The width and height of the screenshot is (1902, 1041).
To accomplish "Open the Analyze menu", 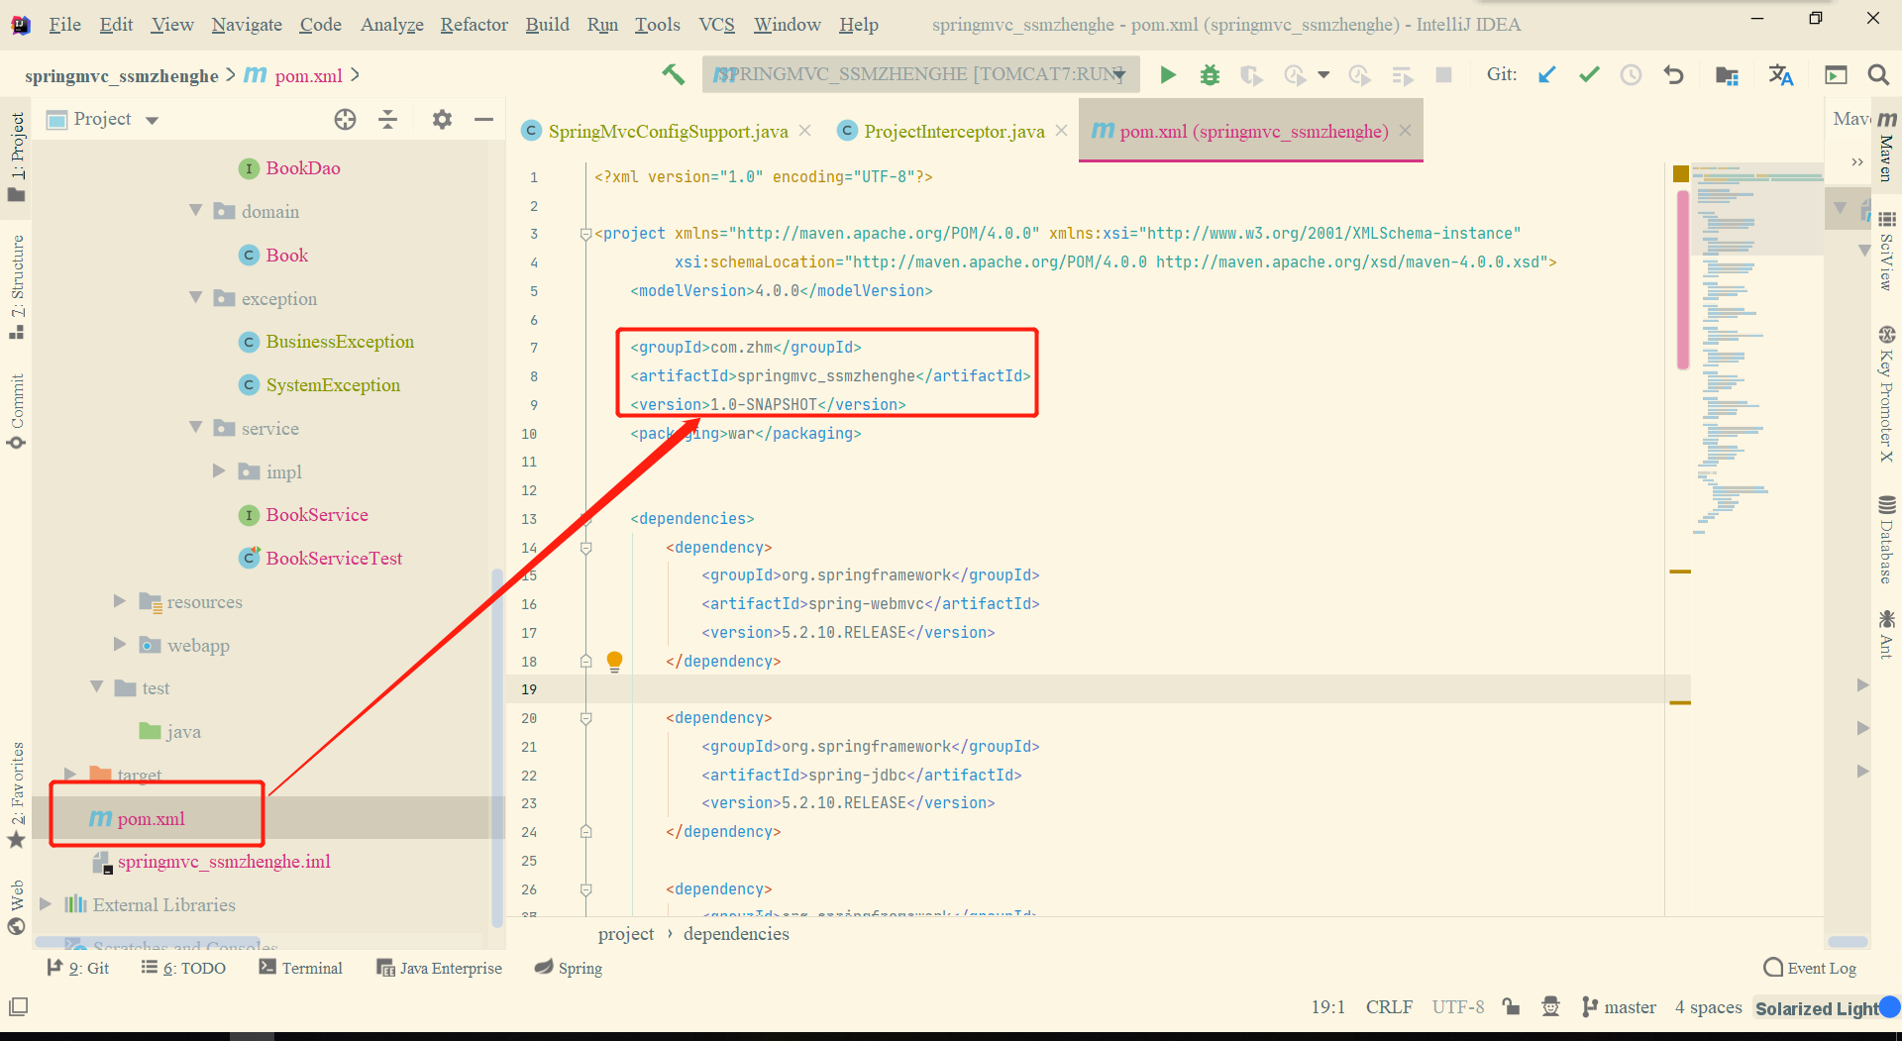I will coord(391,25).
